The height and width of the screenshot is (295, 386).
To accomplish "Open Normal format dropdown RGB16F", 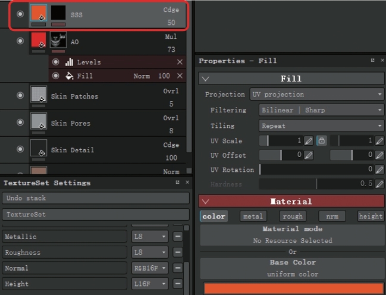I will (x=150, y=268).
